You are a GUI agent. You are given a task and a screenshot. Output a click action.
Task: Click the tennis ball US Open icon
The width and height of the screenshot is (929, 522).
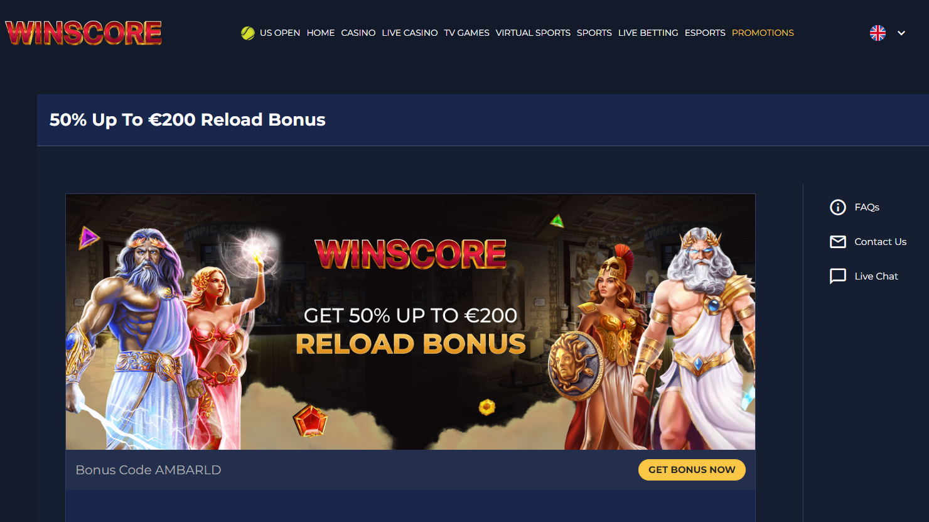[248, 33]
